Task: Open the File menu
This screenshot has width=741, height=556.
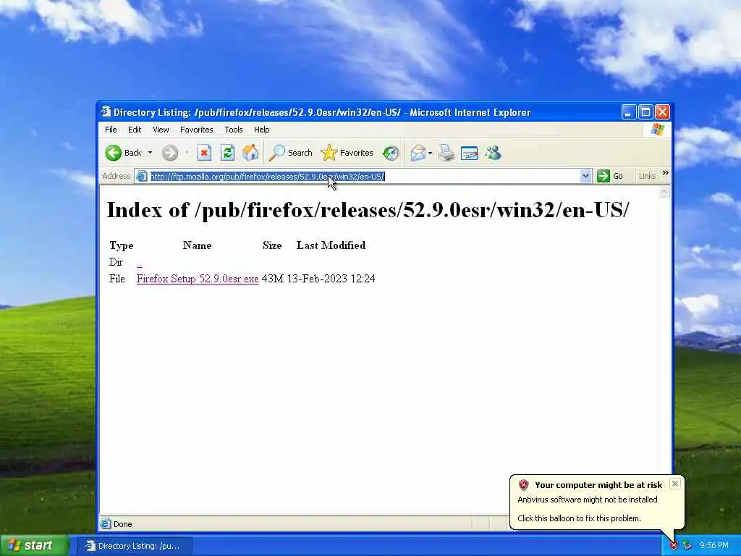Action: [111, 130]
